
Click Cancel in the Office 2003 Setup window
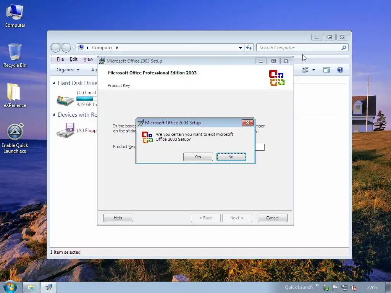(x=272, y=218)
